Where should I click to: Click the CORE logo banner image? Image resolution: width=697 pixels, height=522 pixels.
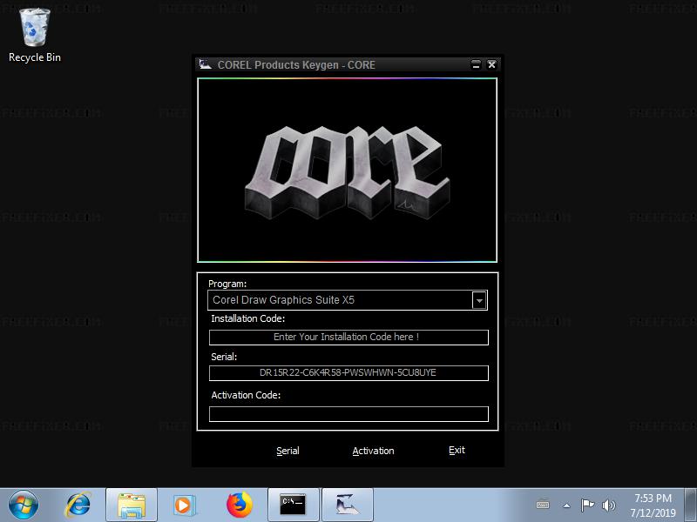(347, 171)
